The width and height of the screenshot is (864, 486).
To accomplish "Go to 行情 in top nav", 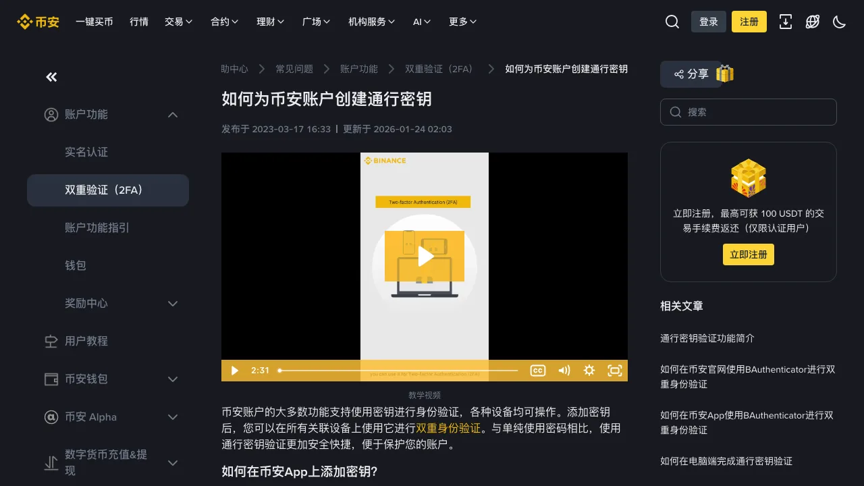I will click(x=139, y=22).
